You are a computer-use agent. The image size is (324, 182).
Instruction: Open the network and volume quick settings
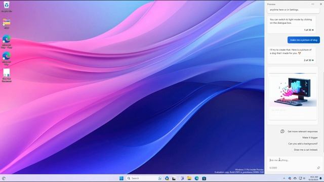(x=302, y=178)
